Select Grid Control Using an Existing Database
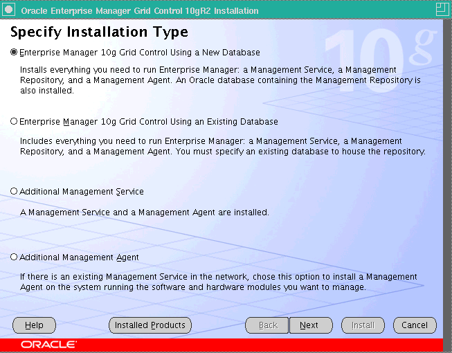The width and height of the screenshot is (452, 353). (14, 121)
